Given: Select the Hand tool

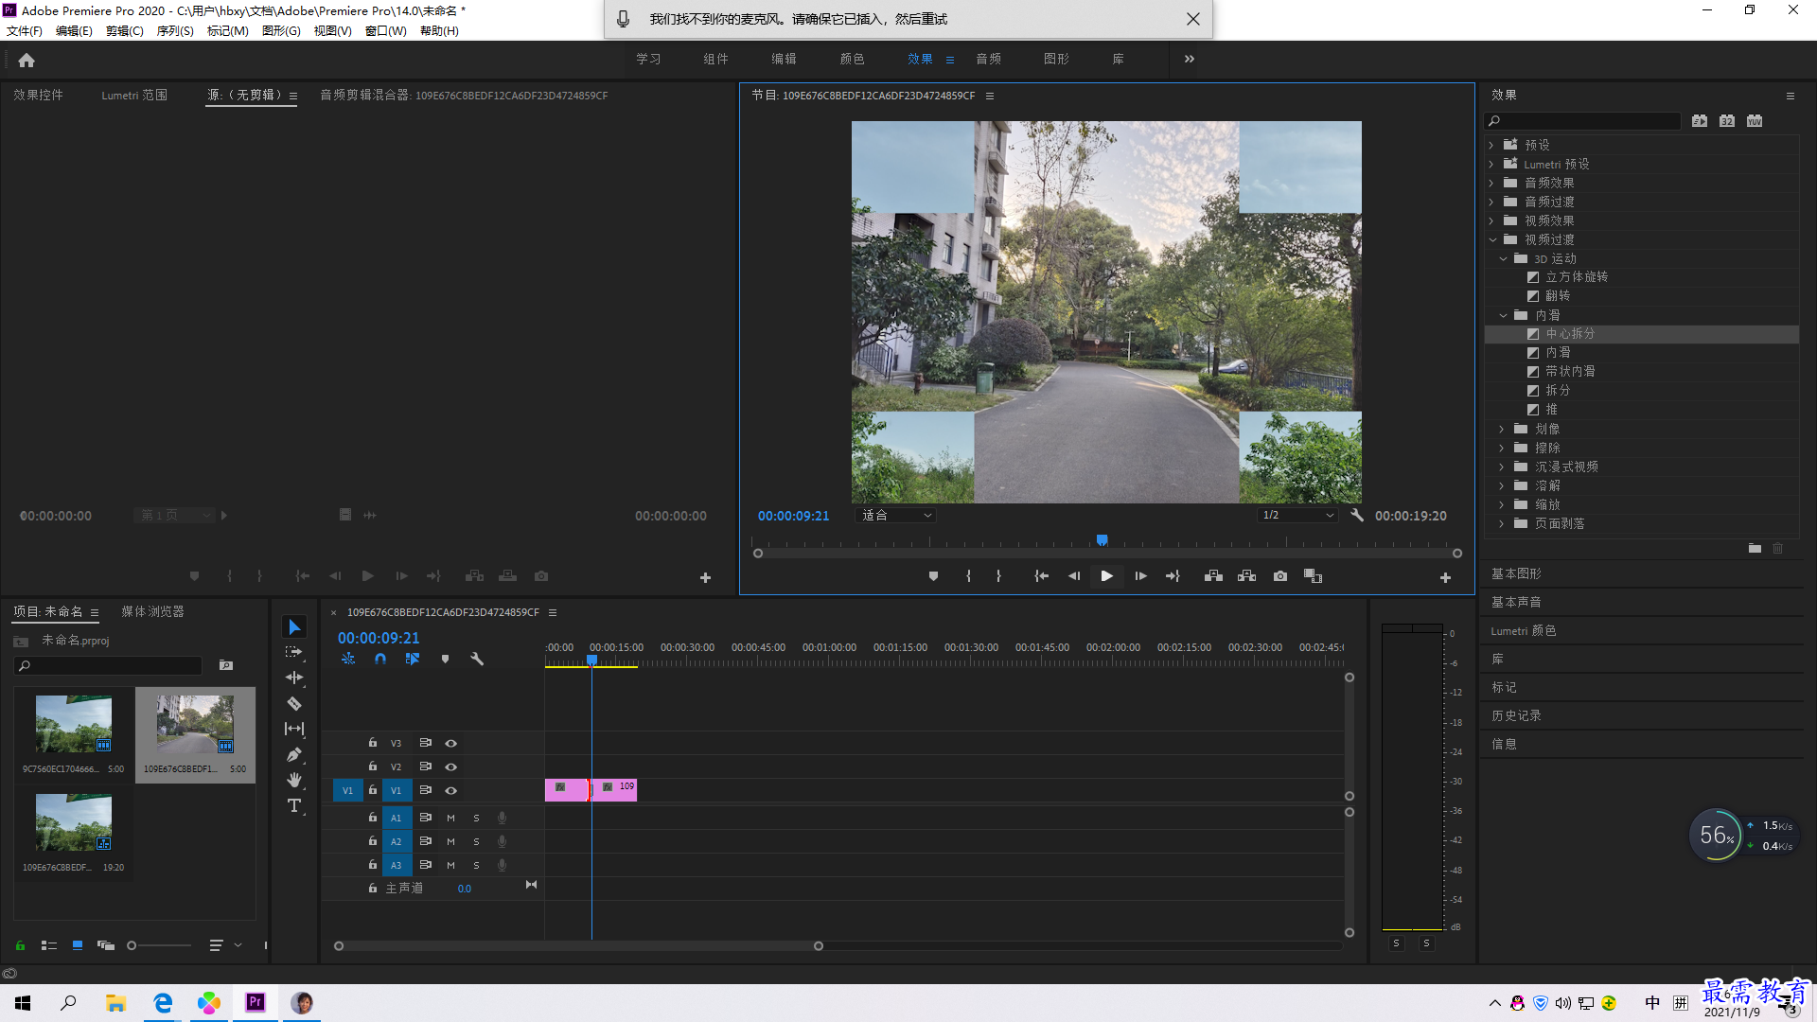Looking at the screenshot, I should [x=294, y=780].
